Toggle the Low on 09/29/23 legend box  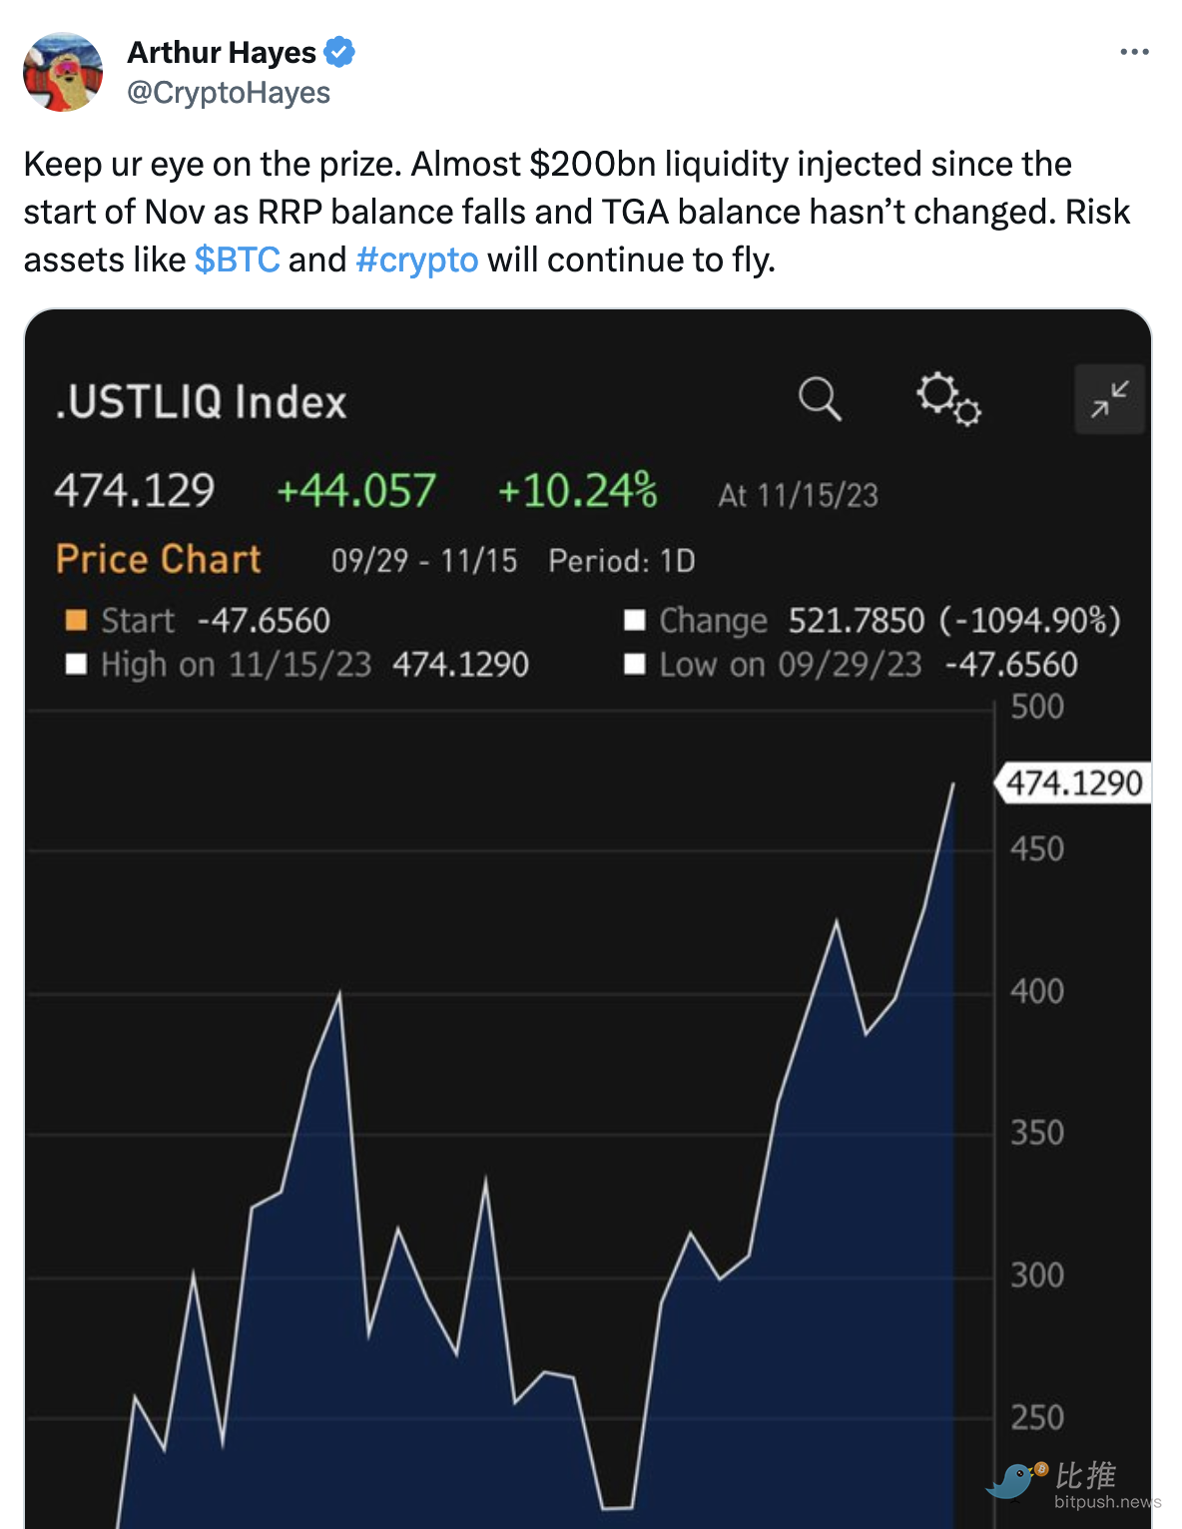[635, 665]
